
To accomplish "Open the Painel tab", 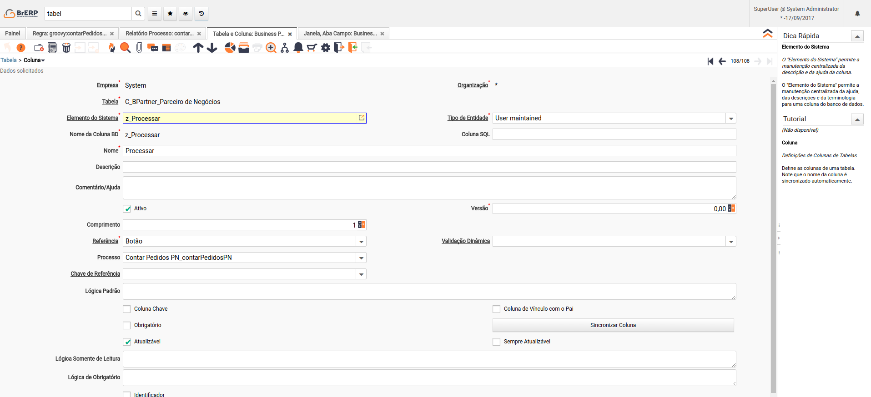I will 13,34.
